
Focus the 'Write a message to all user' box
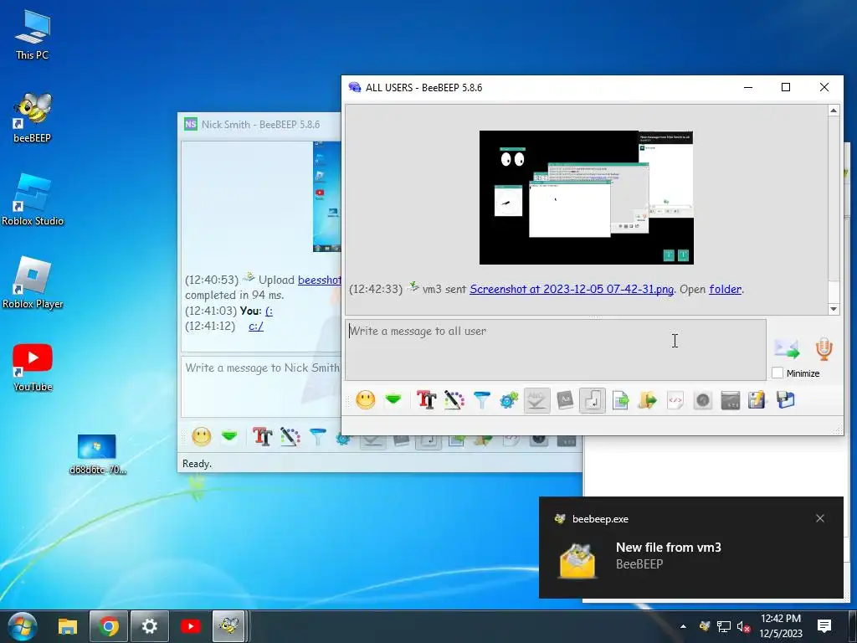coord(556,349)
